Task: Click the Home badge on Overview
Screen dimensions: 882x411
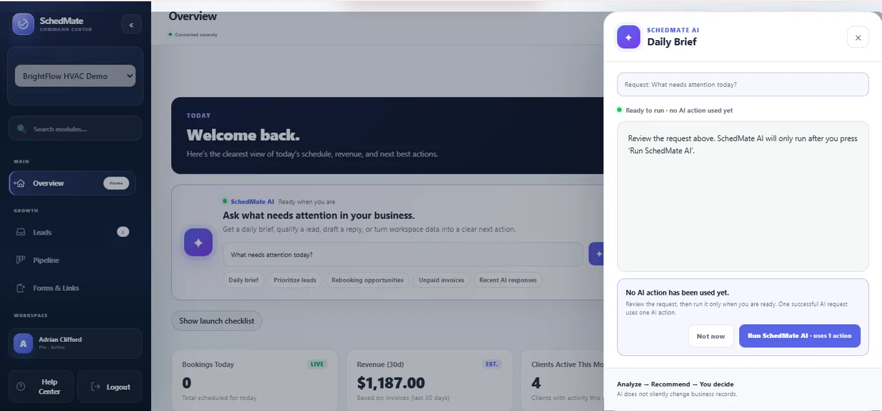Action: (x=116, y=183)
